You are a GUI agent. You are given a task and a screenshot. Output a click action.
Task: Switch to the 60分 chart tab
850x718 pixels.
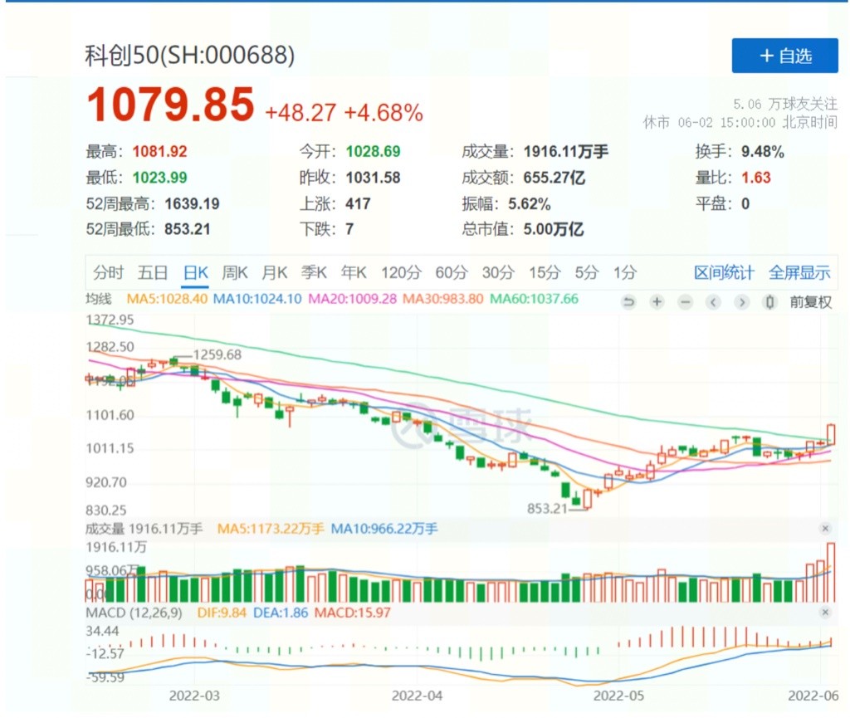[x=452, y=272]
